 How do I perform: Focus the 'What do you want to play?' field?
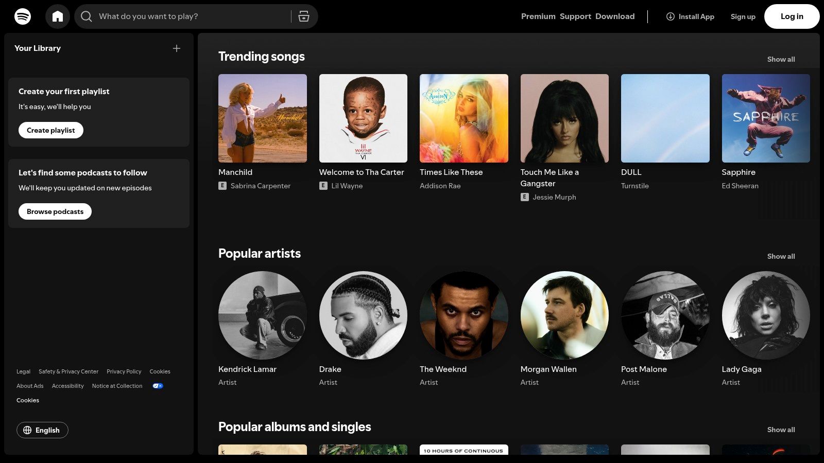196,16
